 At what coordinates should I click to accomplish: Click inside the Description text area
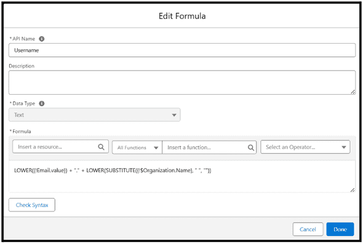point(182,82)
